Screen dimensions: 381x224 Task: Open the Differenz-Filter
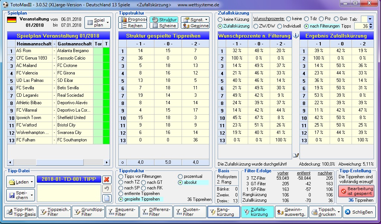156,212
